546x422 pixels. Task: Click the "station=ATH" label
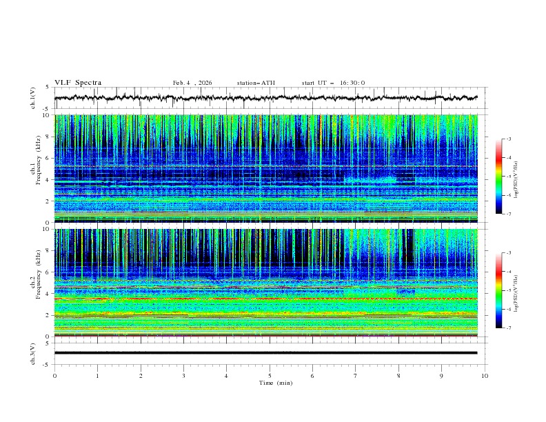tap(256, 83)
